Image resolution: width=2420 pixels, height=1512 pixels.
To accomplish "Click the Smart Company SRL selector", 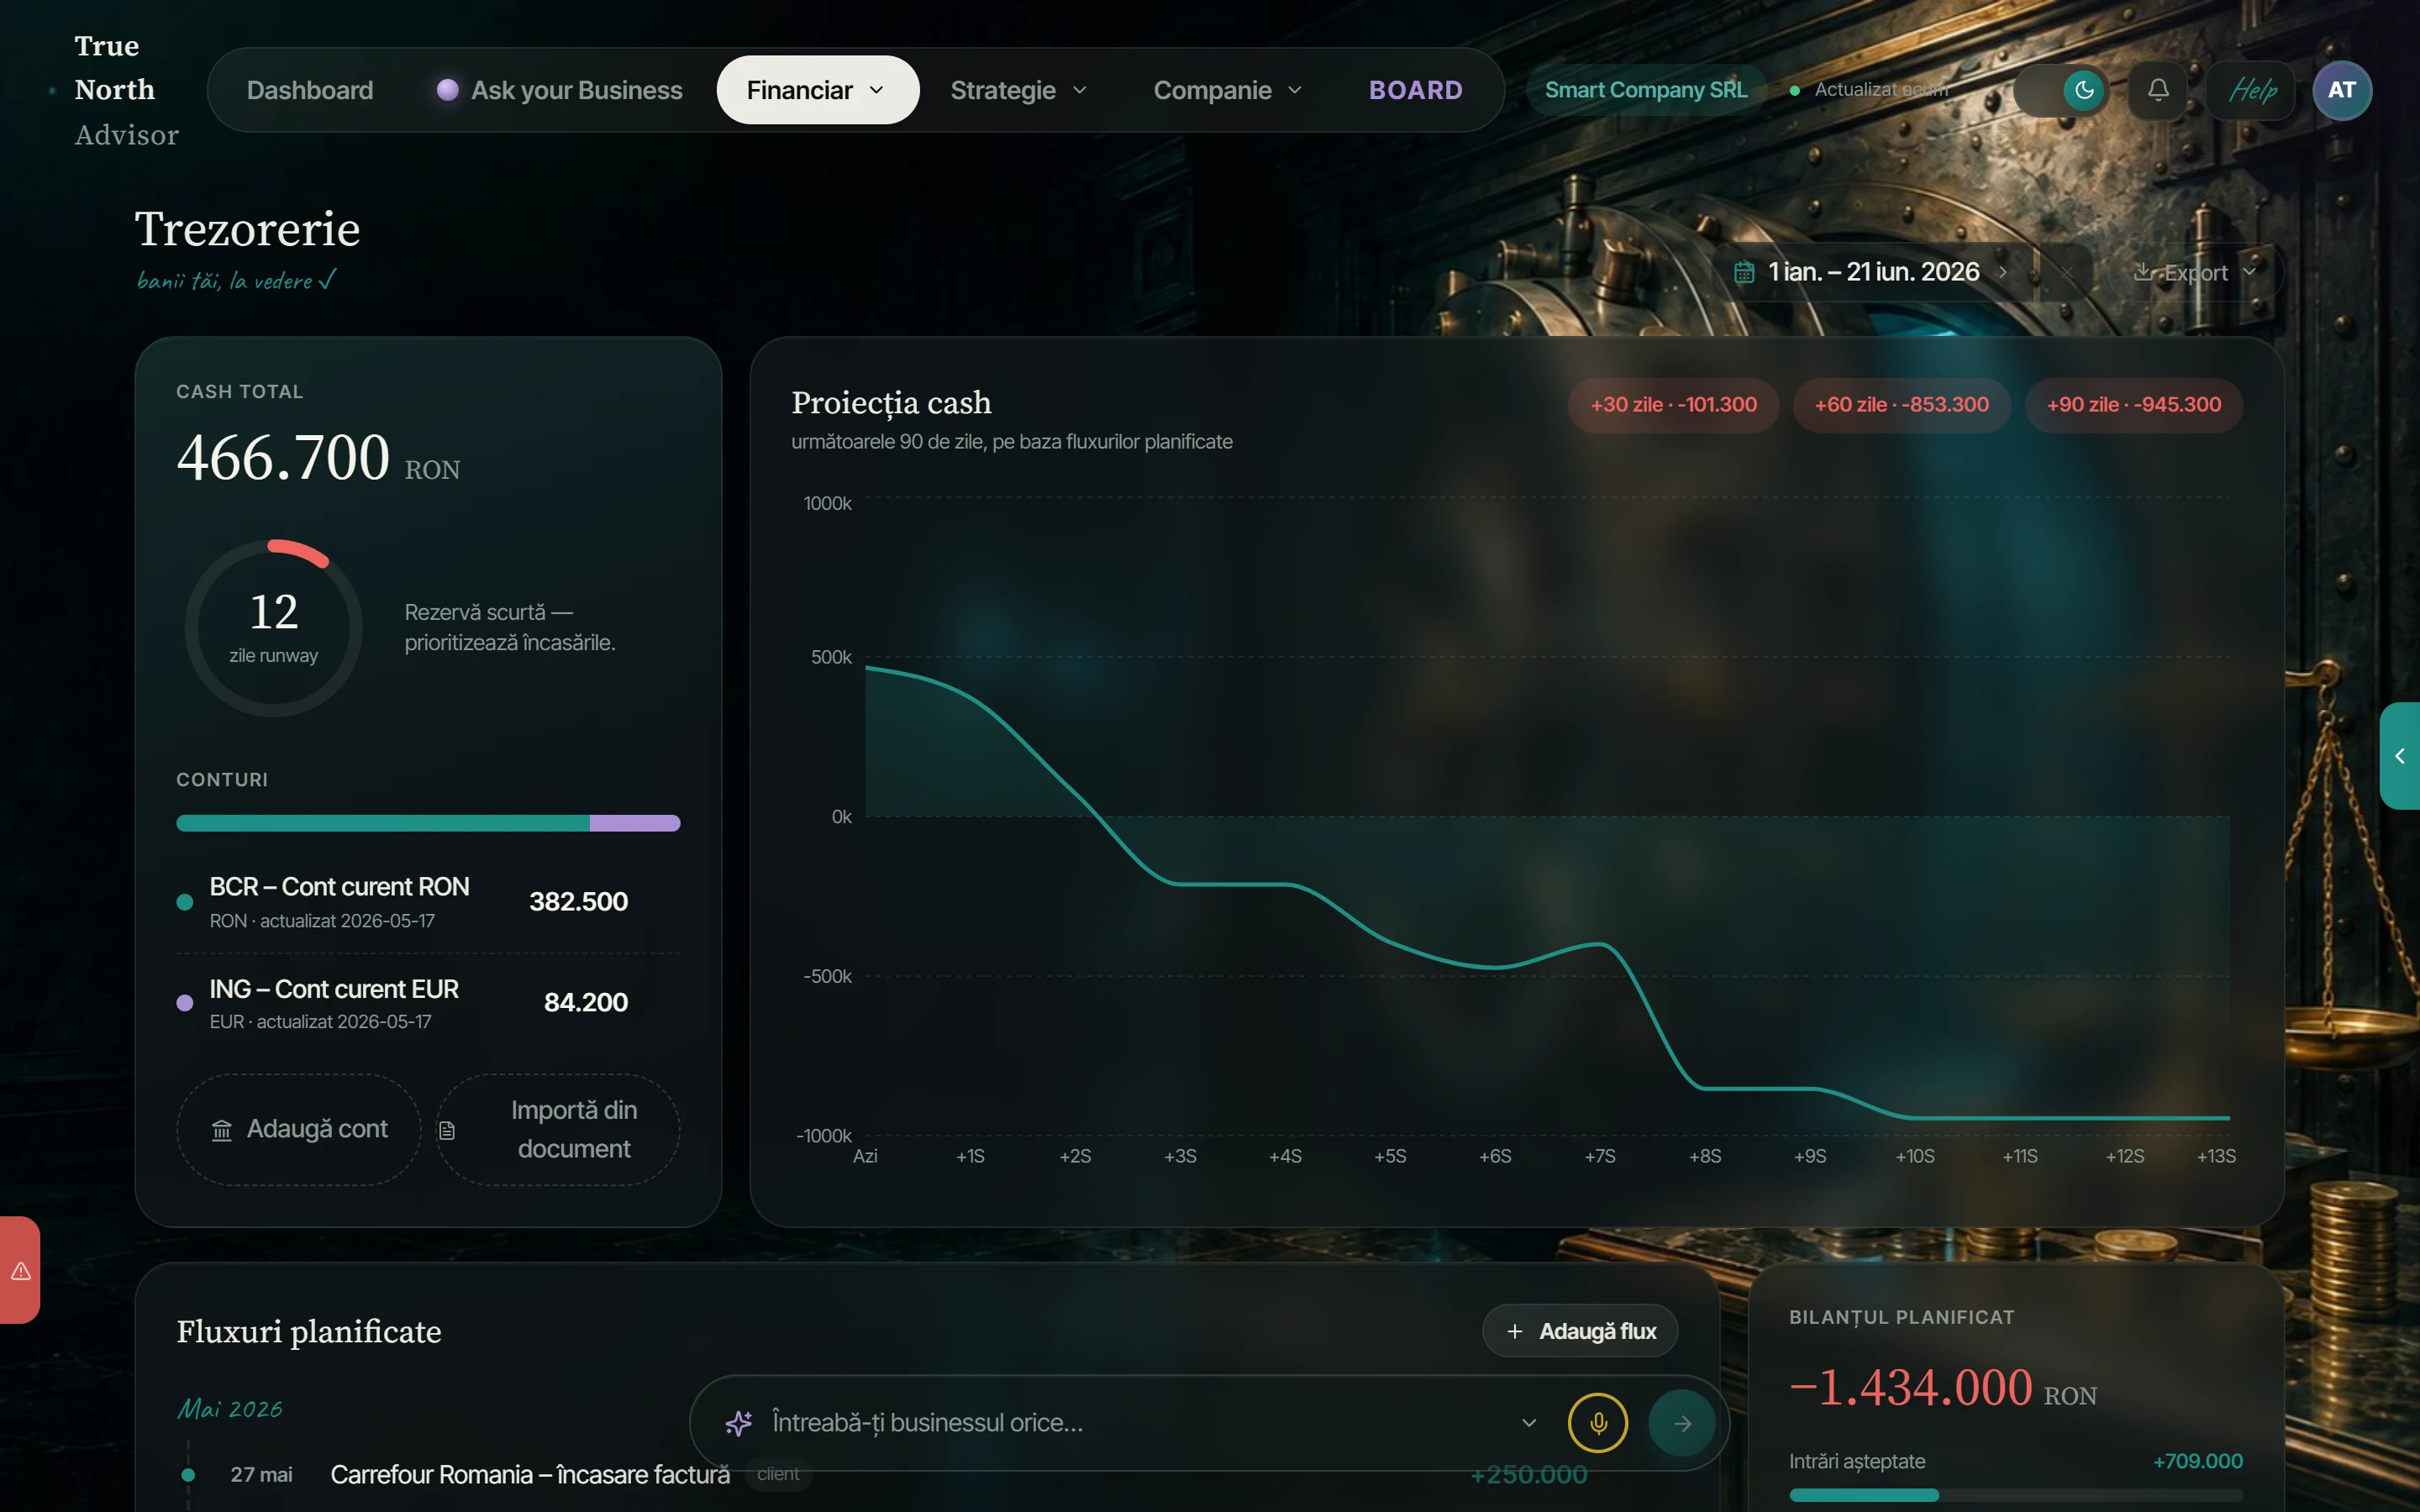I will point(1646,90).
